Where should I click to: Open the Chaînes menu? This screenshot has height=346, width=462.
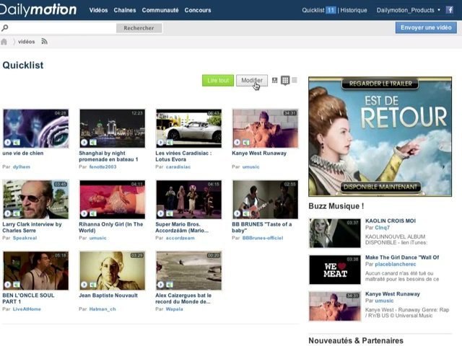point(125,10)
